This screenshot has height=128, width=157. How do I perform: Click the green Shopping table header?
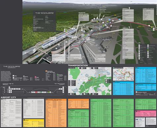pyautogui.click(x=78, y=110)
